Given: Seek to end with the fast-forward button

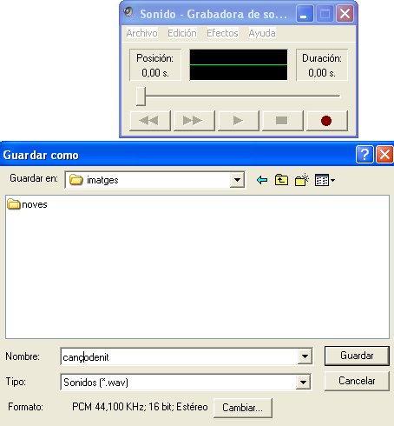Looking at the screenshot, I should point(194,121).
